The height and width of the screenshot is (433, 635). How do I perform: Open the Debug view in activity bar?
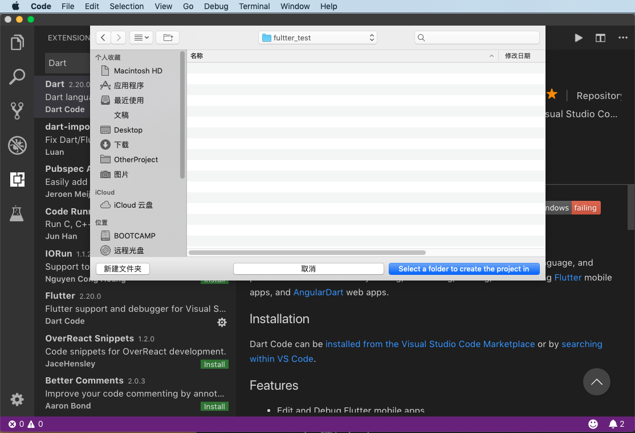coord(17,145)
